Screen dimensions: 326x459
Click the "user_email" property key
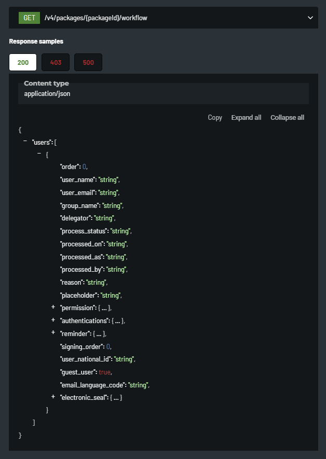78,192
